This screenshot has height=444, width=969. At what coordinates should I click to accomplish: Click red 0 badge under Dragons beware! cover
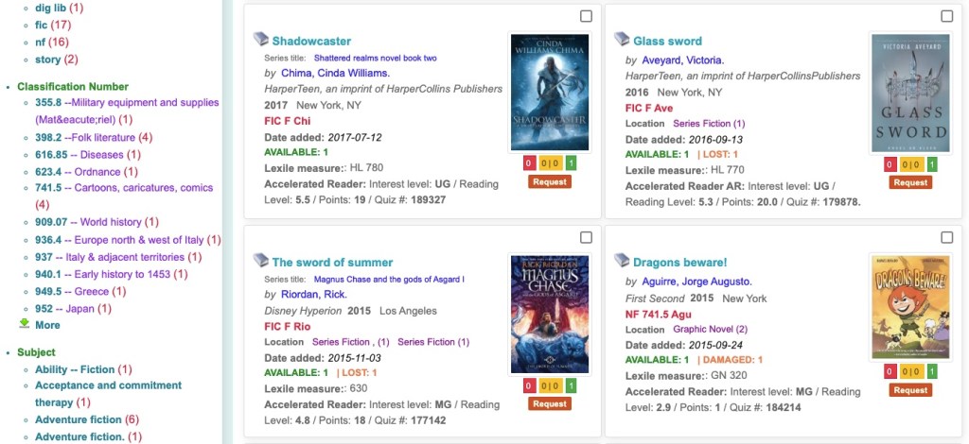[x=890, y=372]
